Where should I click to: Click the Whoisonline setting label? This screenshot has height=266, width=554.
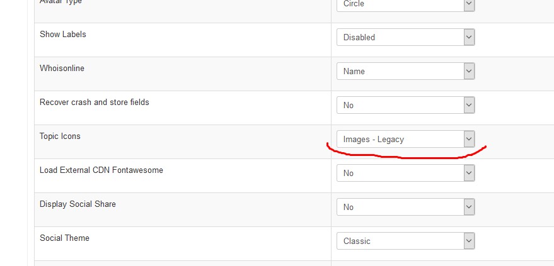click(x=62, y=68)
